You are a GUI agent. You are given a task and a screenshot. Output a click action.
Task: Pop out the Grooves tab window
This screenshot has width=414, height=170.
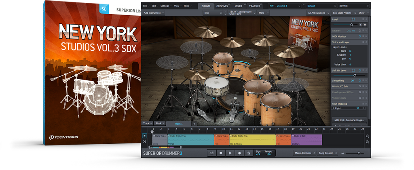pos(228,4)
